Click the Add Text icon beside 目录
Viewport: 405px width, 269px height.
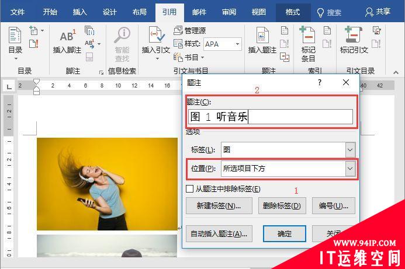pos(33,30)
